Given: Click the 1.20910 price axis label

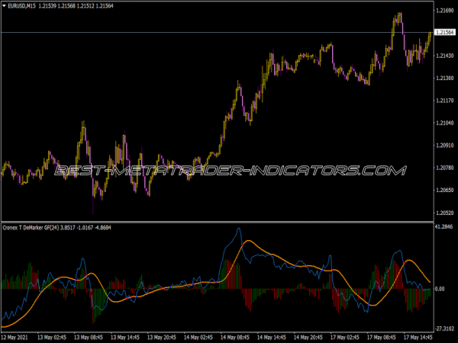Looking at the screenshot, I should click(444, 145).
